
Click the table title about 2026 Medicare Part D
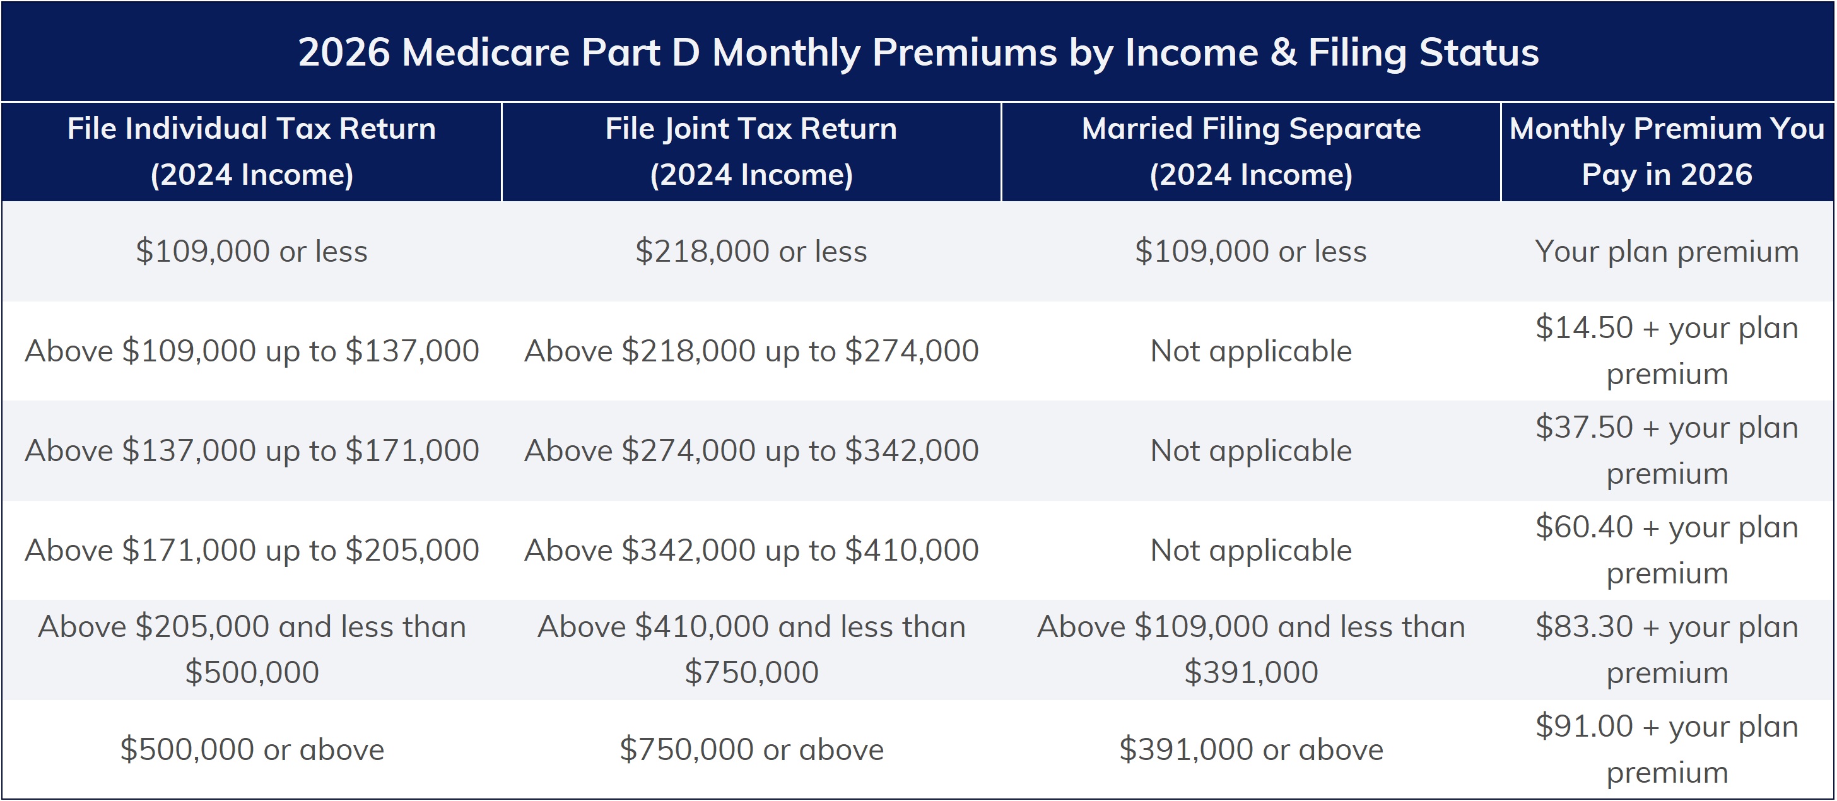coord(918,52)
